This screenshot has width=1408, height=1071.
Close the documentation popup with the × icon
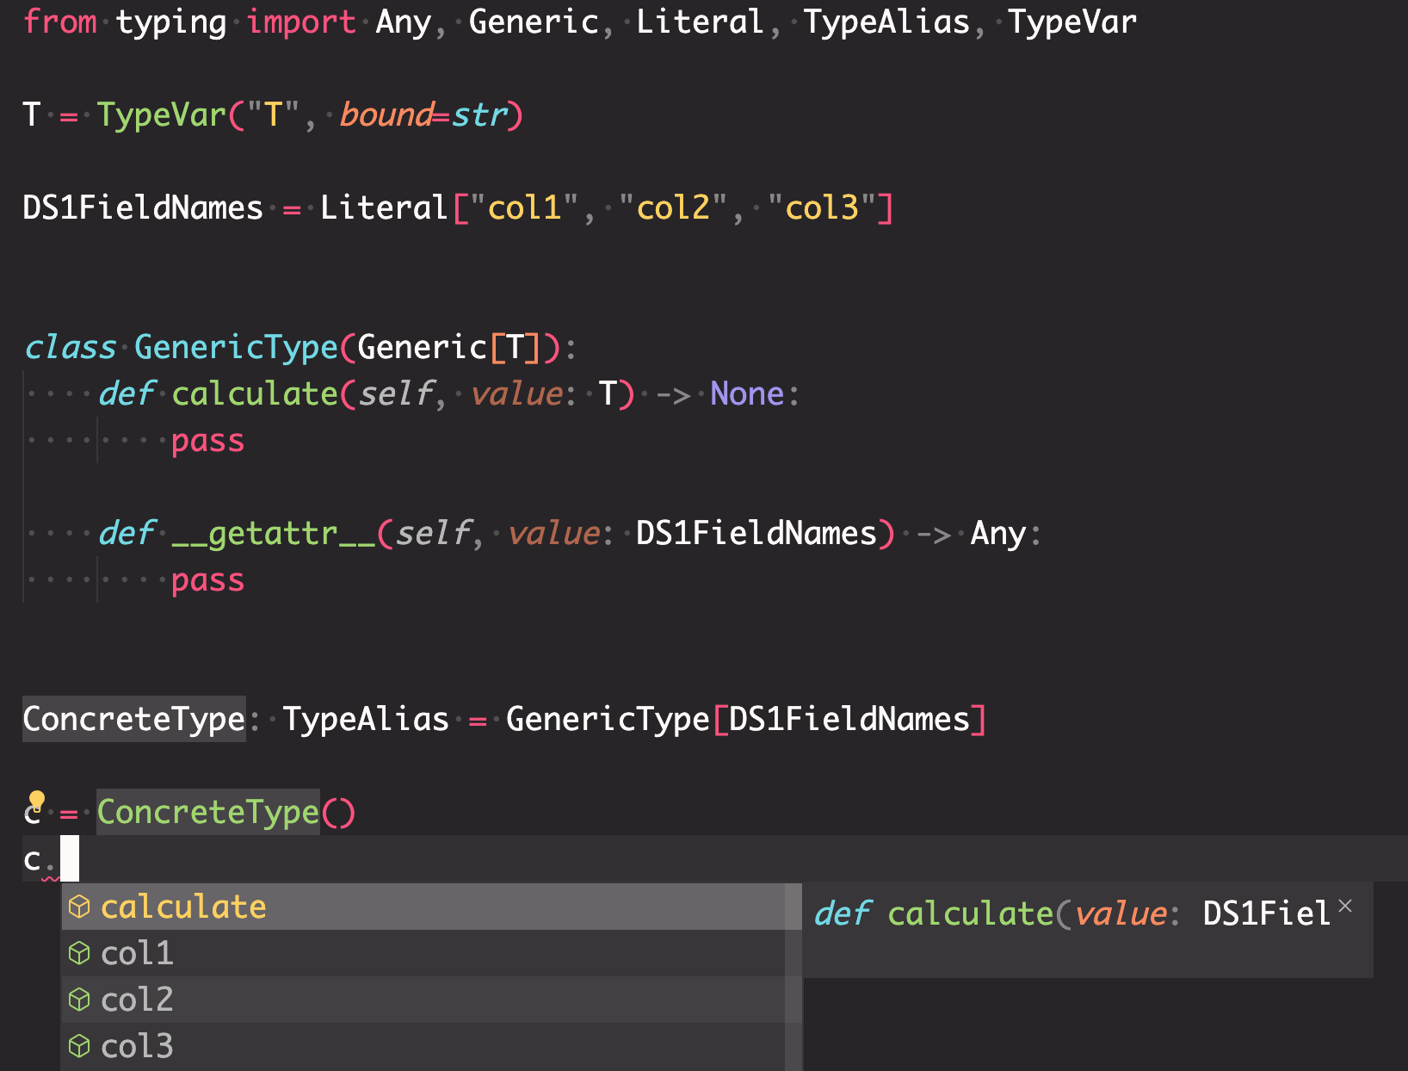(x=1347, y=907)
